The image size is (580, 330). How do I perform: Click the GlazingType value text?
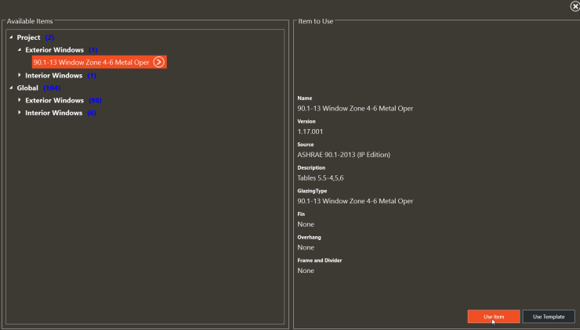coord(355,201)
